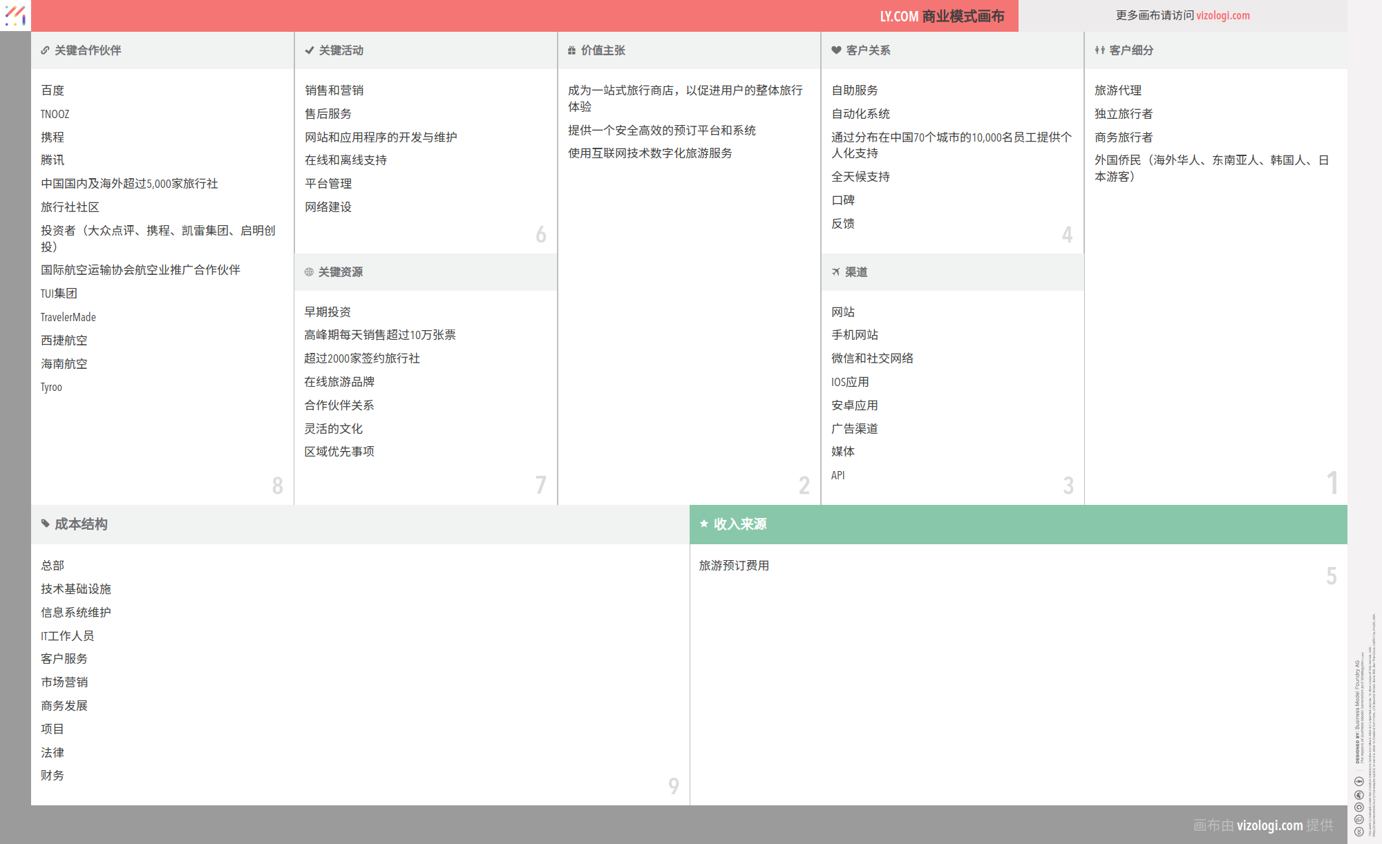Click the LY.COM 商业模式画布 title bar
The image size is (1382, 844).
pyautogui.click(x=941, y=16)
